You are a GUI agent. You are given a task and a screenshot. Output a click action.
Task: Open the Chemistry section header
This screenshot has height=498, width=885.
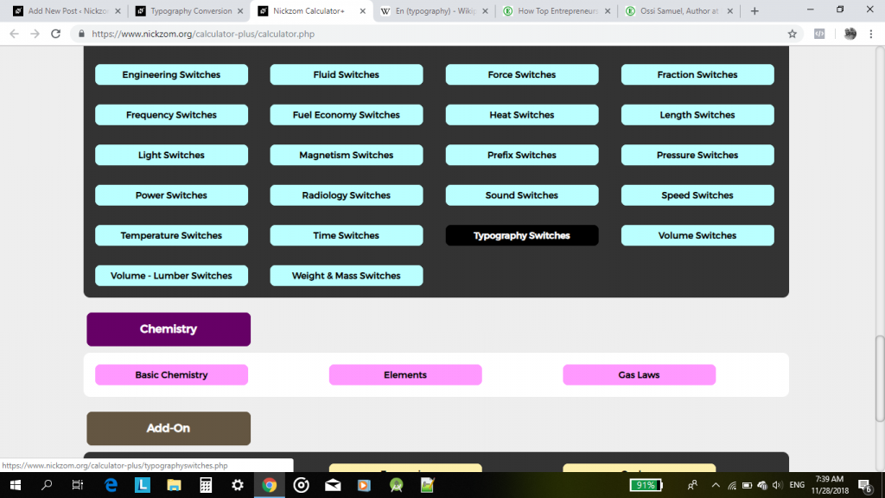(169, 329)
